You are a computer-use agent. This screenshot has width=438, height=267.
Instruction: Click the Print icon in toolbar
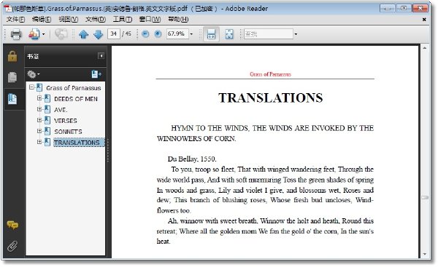tap(16, 34)
